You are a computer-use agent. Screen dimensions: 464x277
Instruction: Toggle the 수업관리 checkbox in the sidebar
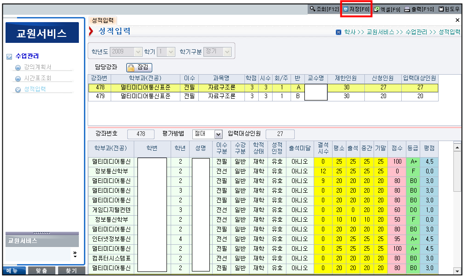click(x=10, y=57)
